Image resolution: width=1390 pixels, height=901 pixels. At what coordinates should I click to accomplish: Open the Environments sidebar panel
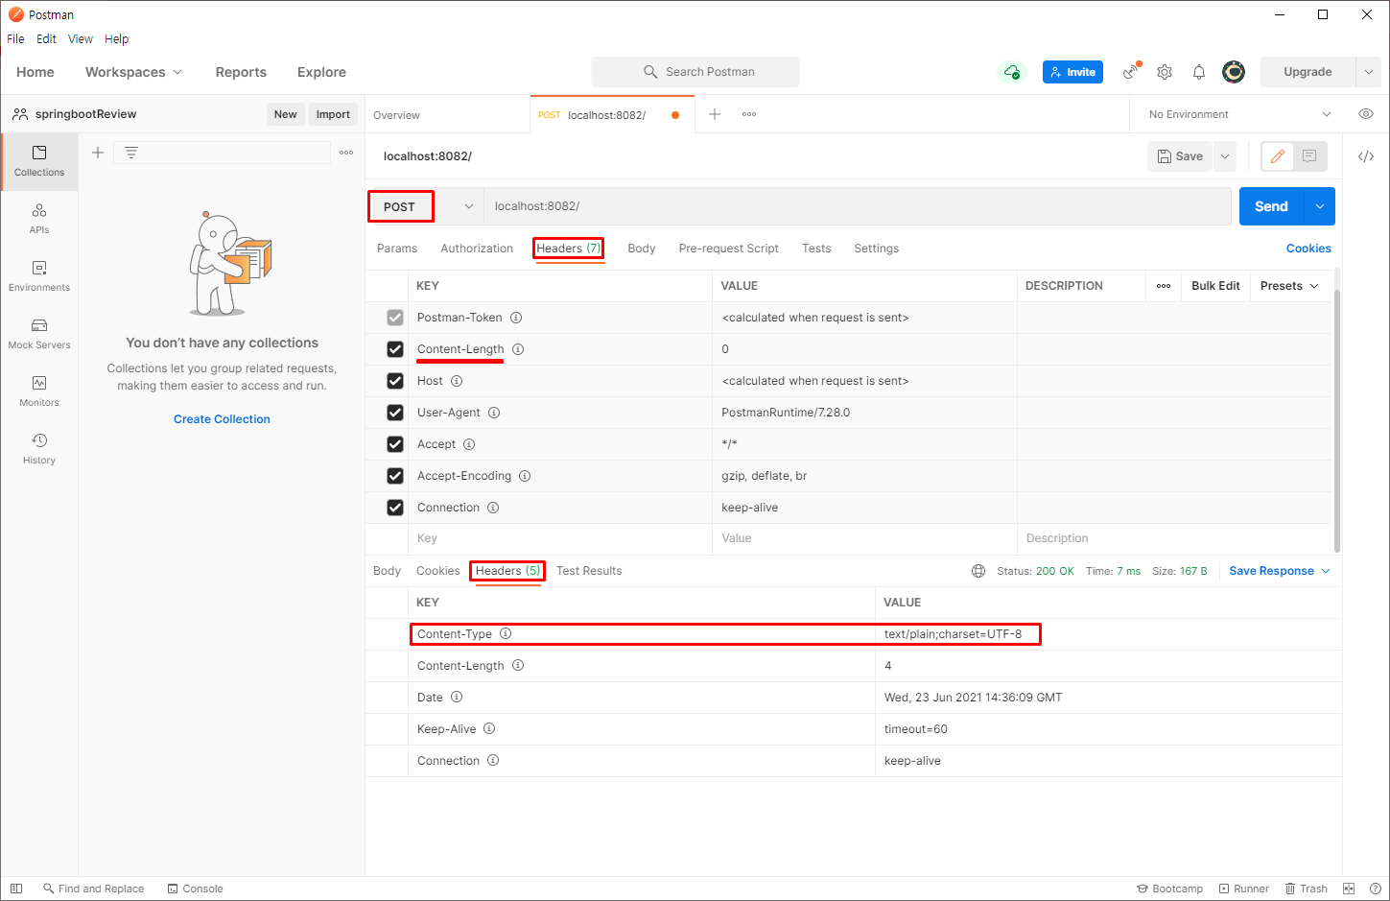click(39, 276)
